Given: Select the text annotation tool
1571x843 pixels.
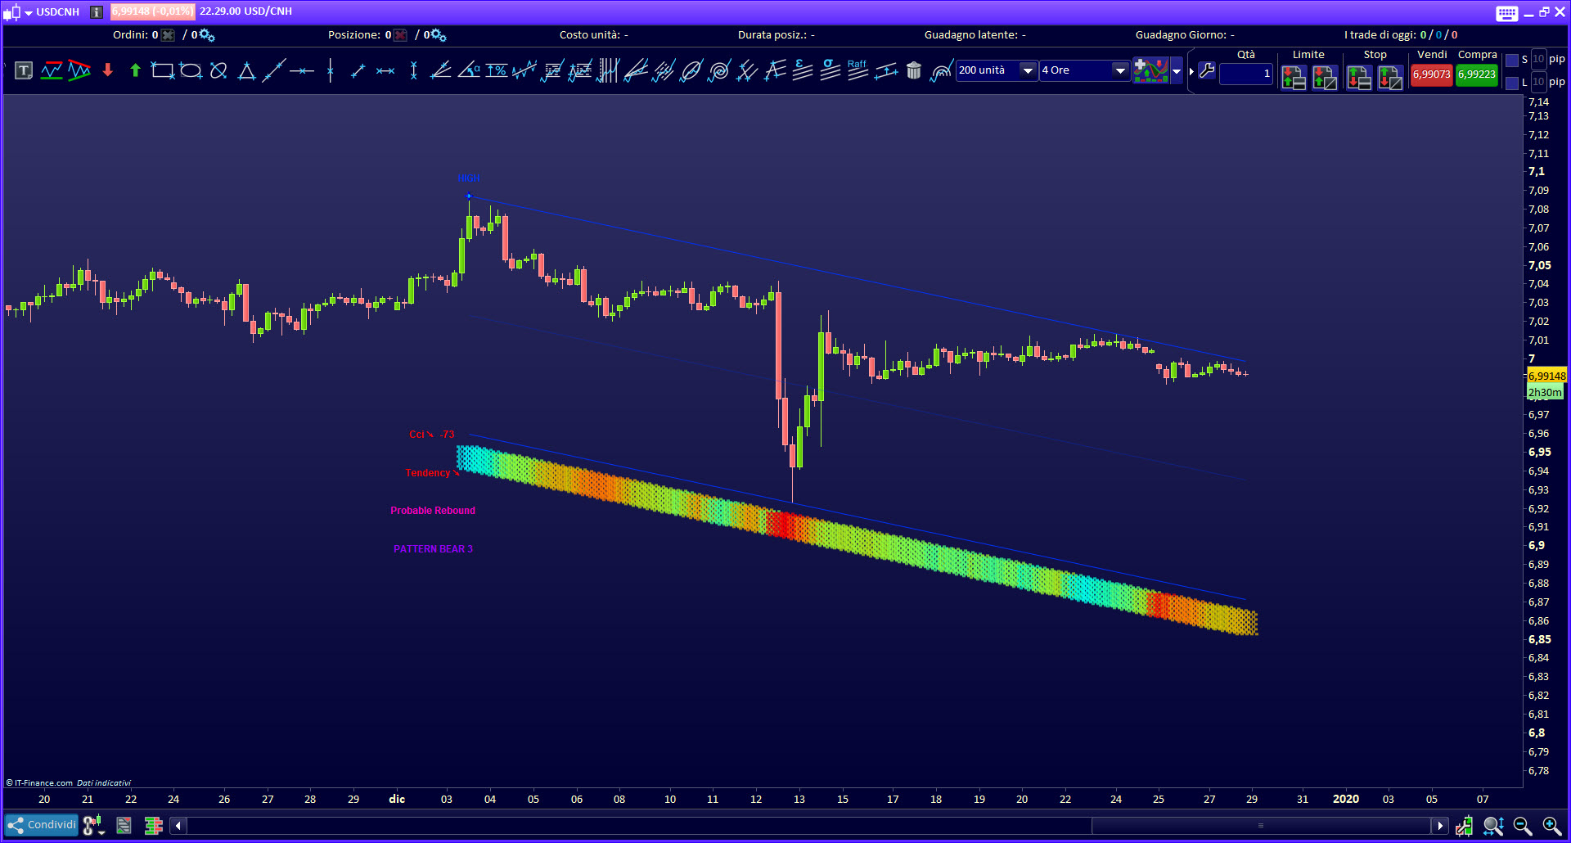Looking at the screenshot, I should [x=24, y=71].
